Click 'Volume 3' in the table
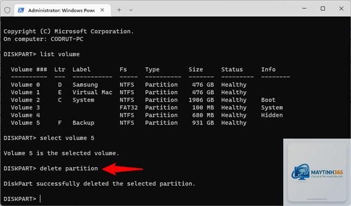Image resolution: width=351 pixels, height=206 pixels. 25,107
